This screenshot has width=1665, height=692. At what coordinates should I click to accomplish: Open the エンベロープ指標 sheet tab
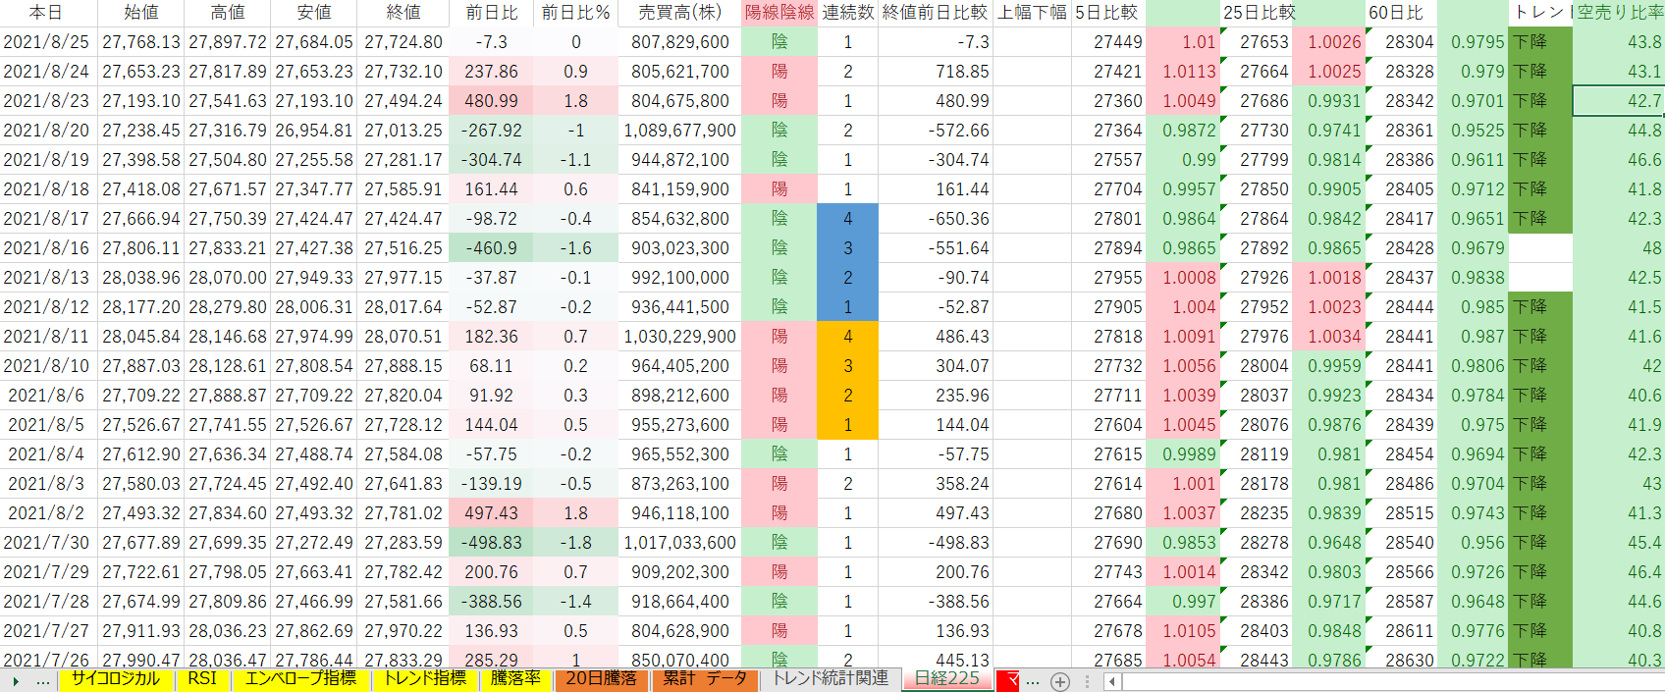pos(300,679)
